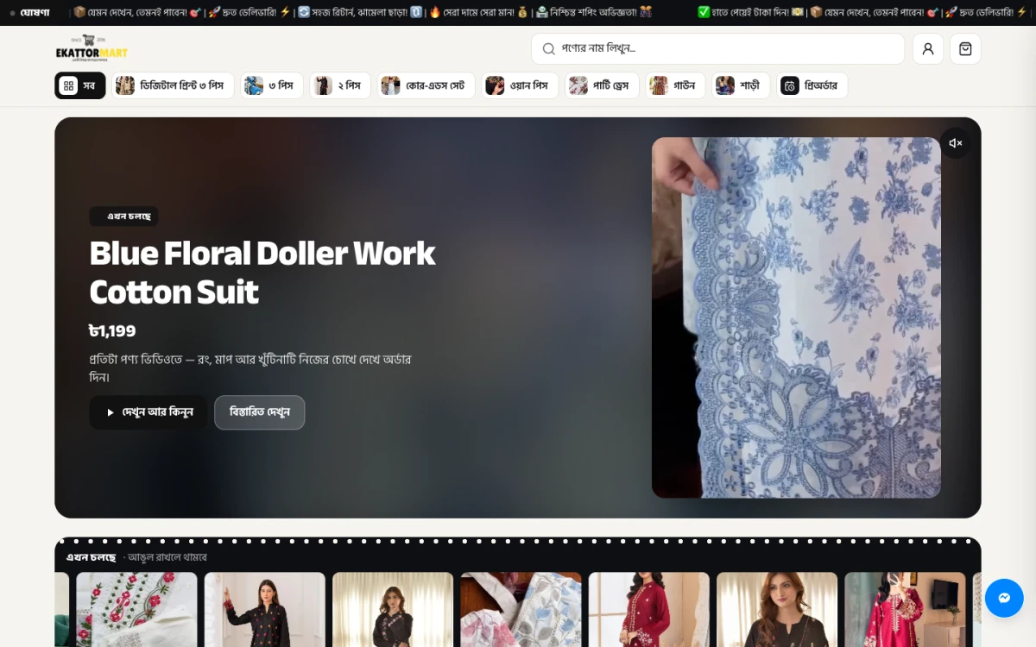Image resolution: width=1036 pixels, height=647 pixels.
Task: Click the price "৳1,199"
Action: click(113, 331)
